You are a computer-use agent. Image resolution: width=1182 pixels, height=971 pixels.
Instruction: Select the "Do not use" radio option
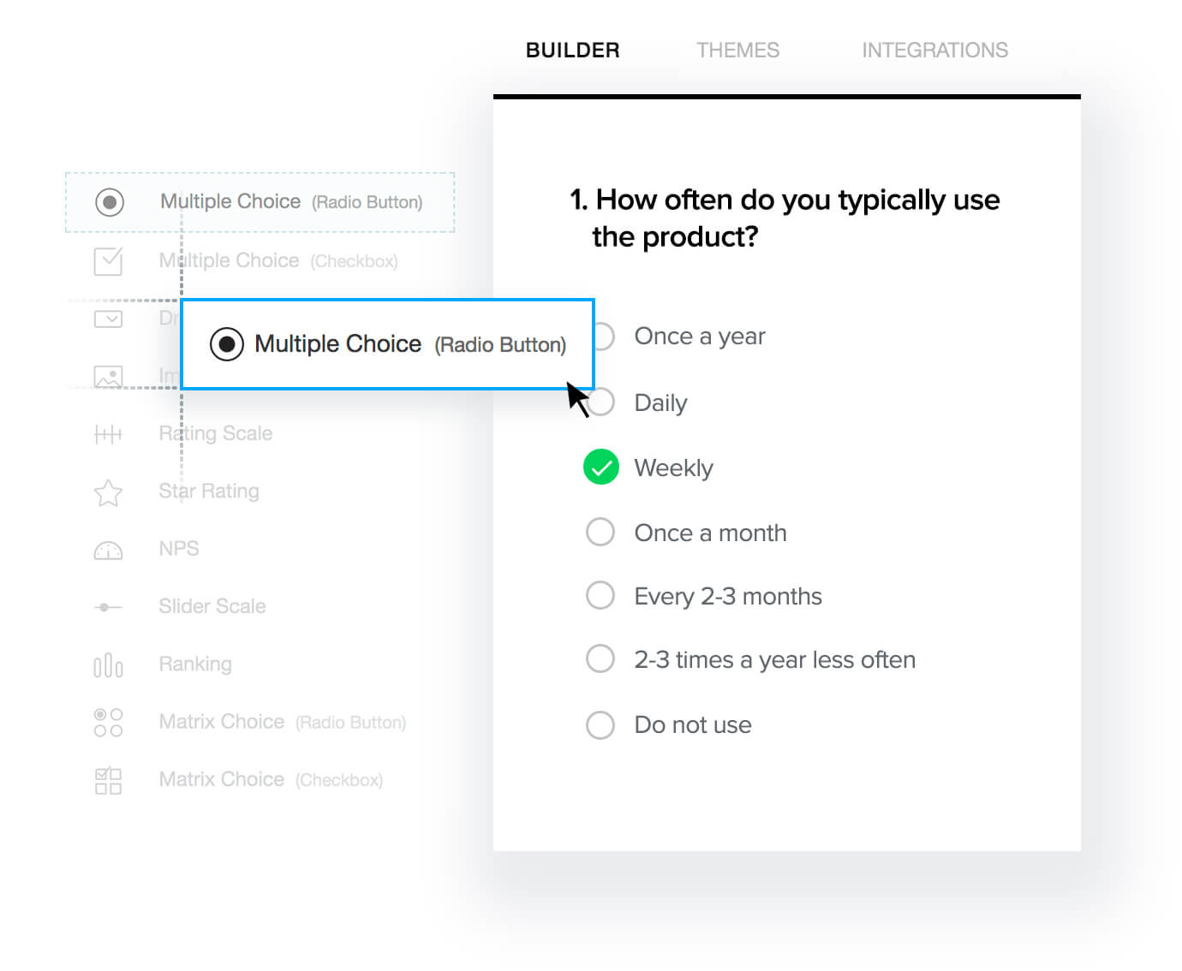pyautogui.click(x=600, y=724)
